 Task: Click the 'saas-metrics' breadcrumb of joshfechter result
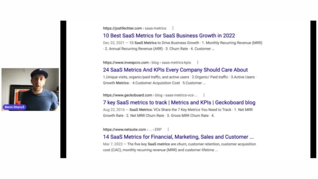(156, 28)
